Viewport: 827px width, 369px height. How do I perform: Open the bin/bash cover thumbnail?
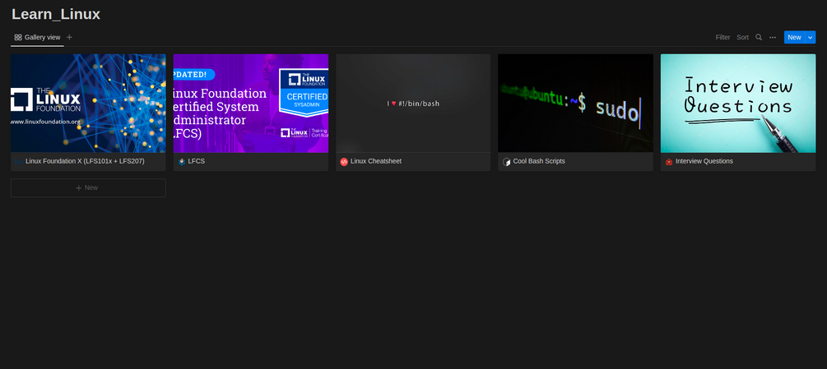tap(413, 104)
